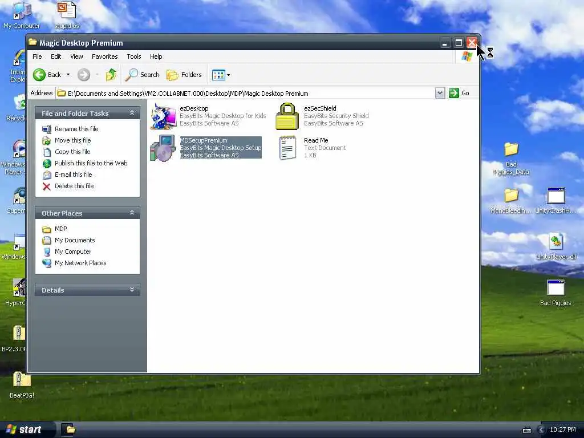Go to My Documents in Other Places

pyautogui.click(x=75, y=240)
